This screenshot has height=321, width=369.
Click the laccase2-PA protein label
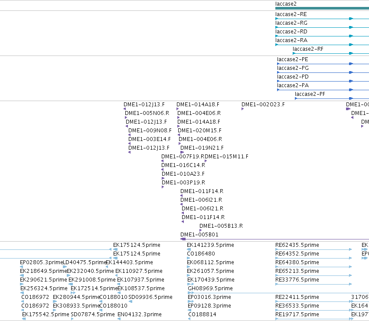293,85
